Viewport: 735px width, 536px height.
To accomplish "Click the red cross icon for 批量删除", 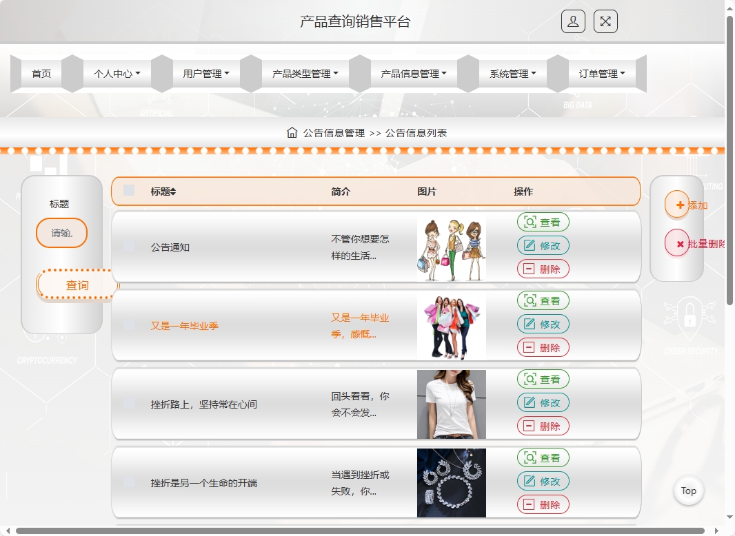I will click(678, 243).
